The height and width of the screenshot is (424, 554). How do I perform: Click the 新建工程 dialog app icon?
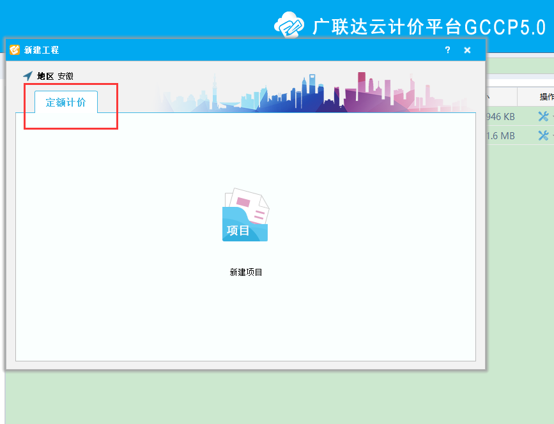(15, 50)
